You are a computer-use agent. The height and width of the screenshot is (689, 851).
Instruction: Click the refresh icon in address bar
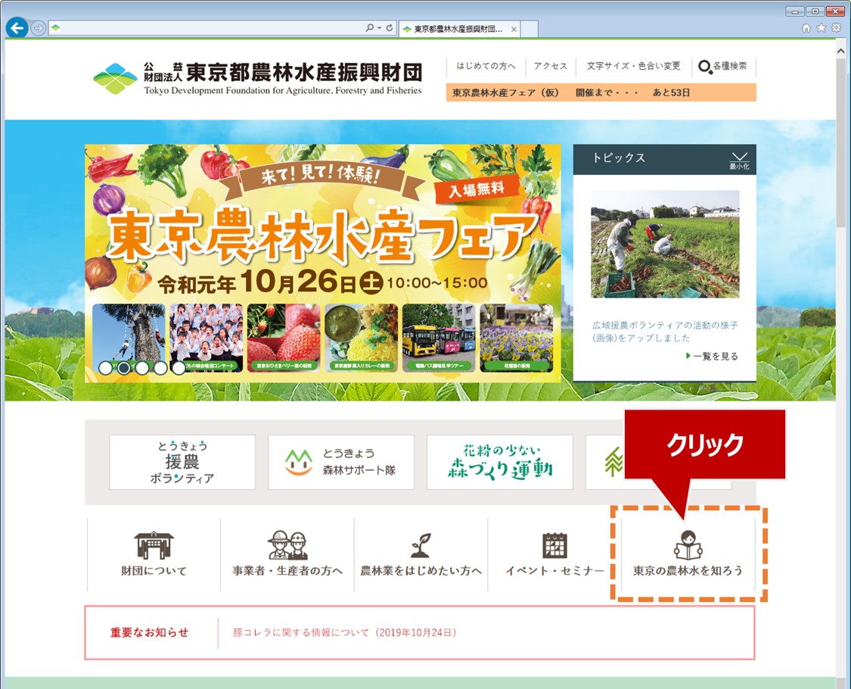pyautogui.click(x=390, y=28)
